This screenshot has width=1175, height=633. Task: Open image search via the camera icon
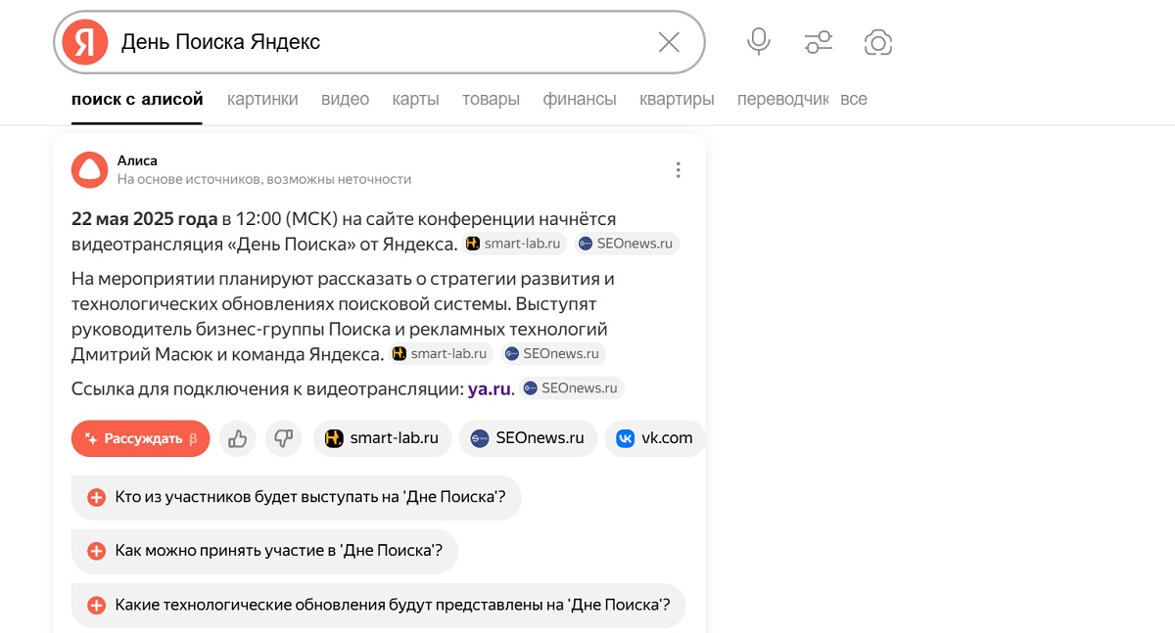[878, 42]
